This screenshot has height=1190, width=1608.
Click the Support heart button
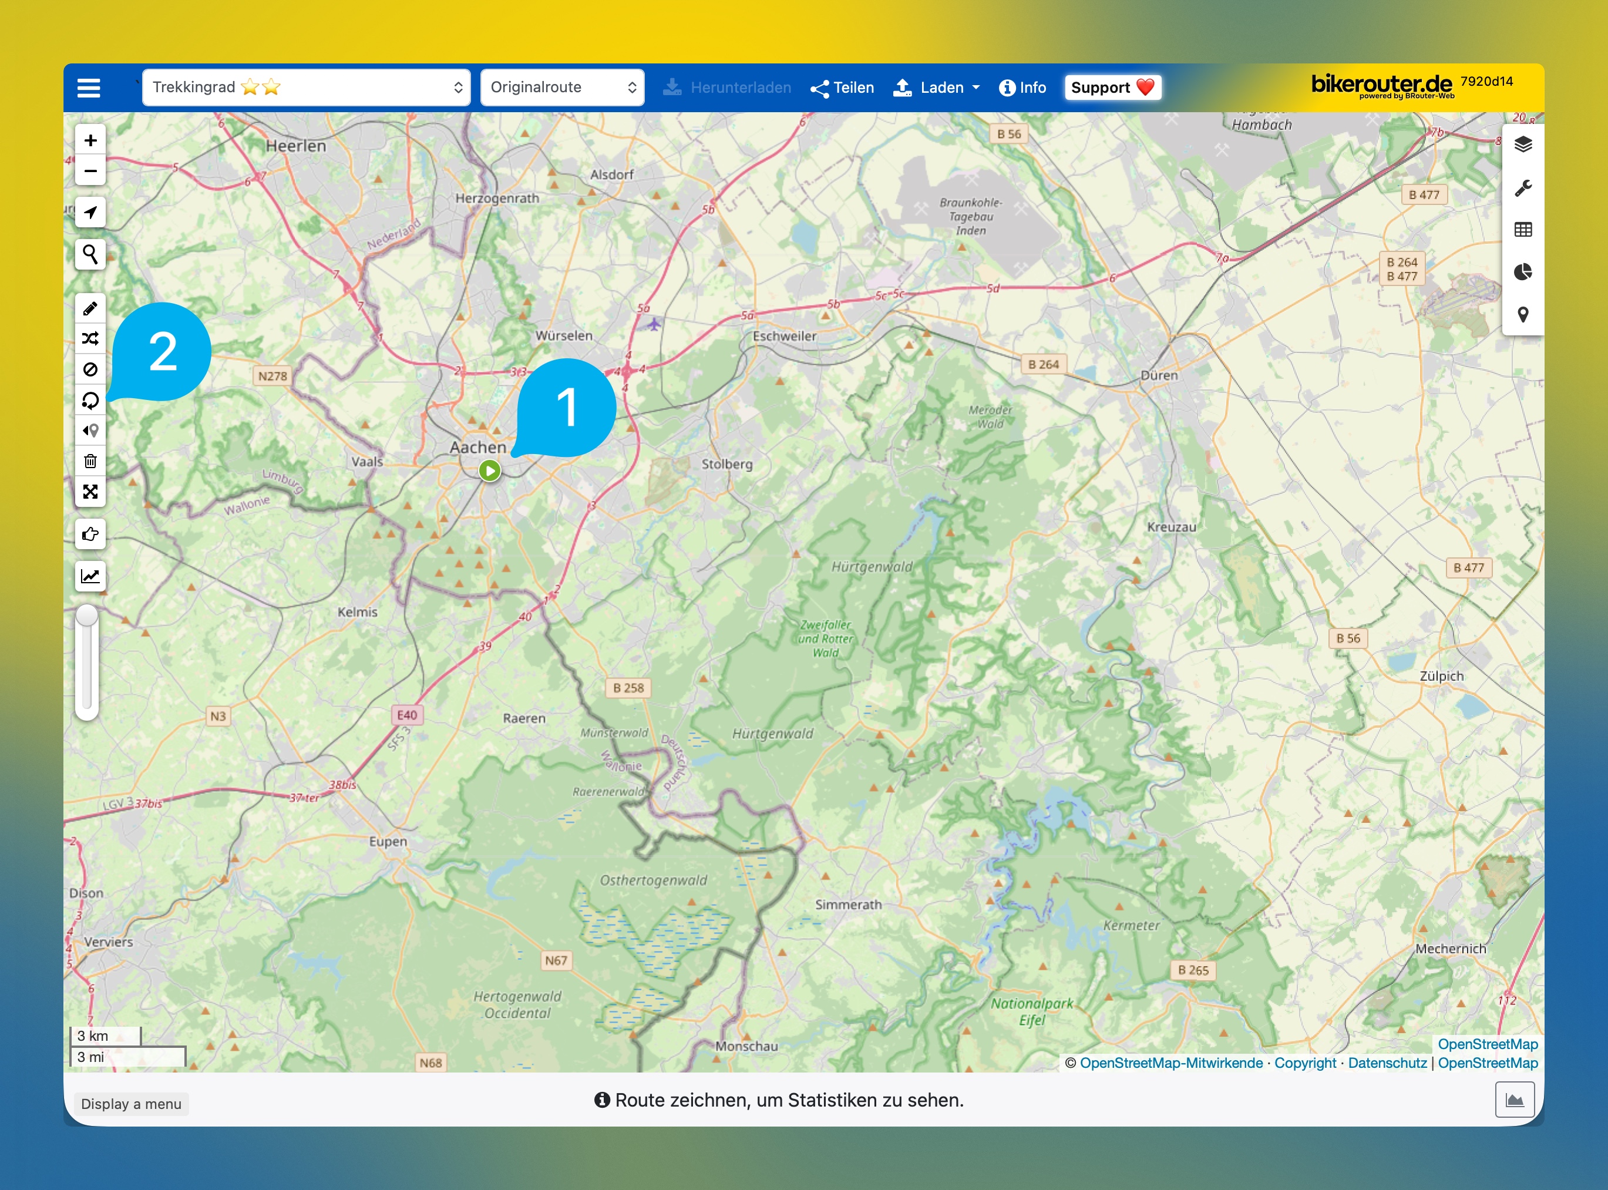point(1112,88)
